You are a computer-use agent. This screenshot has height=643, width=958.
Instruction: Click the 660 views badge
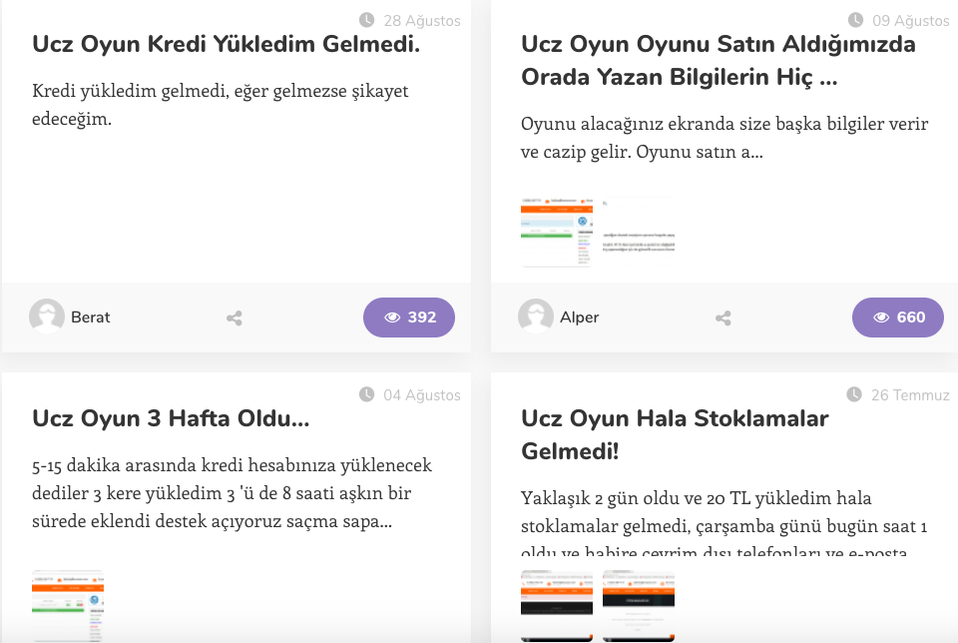(x=898, y=318)
